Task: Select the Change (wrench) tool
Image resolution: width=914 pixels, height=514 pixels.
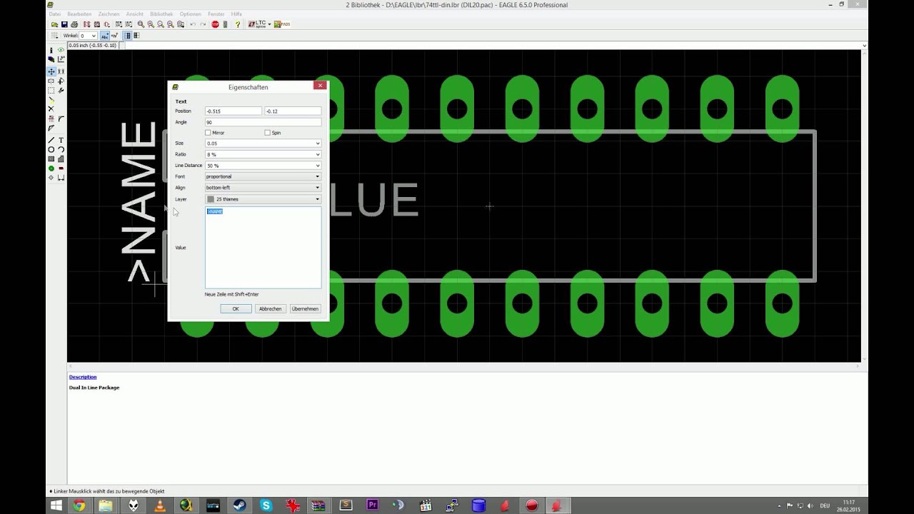Action: pyautogui.click(x=61, y=91)
